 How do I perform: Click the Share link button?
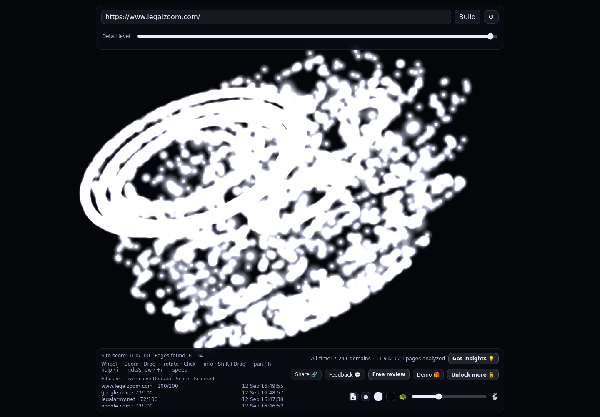click(x=306, y=374)
